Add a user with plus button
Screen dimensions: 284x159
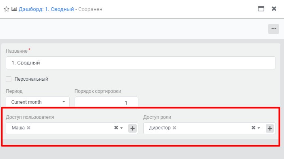pyautogui.click(x=132, y=129)
